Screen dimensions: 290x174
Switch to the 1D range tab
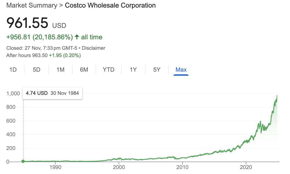(x=13, y=70)
